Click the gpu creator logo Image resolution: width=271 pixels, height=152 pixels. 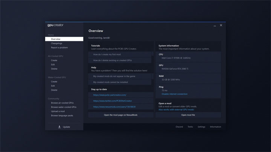[56, 25]
